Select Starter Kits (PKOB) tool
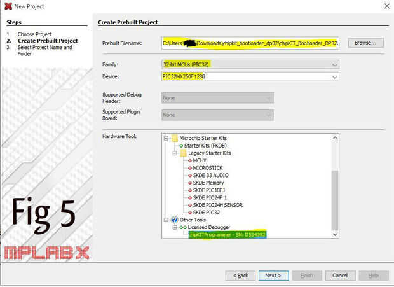Screen dimensions: 394x287 [x=205, y=146]
